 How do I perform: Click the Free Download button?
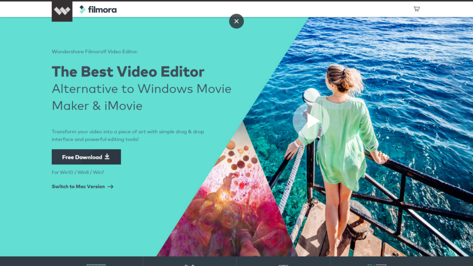pos(86,157)
